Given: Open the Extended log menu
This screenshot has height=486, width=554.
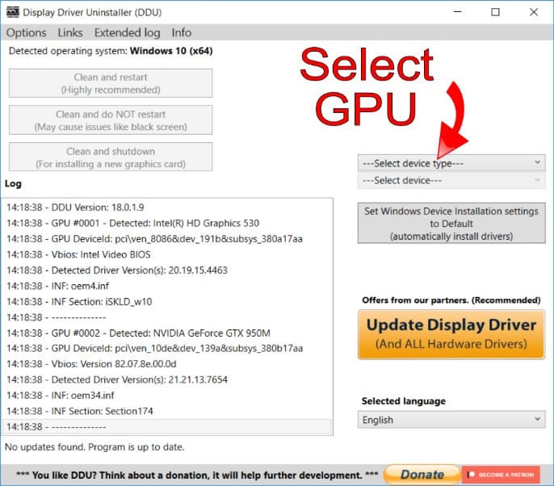Looking at the screenshot, I should point(127,32).
